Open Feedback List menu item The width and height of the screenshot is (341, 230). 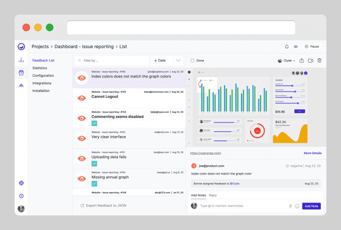(x=43, y=61)
